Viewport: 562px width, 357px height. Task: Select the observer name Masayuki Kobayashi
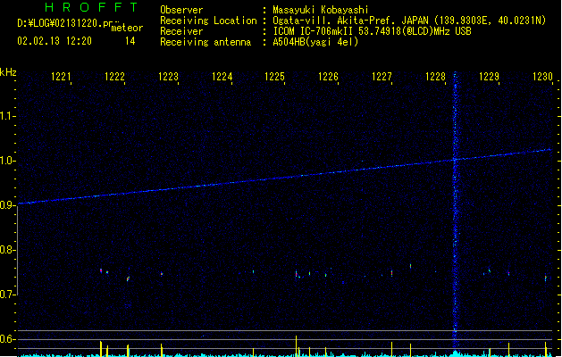click(321, 10)
